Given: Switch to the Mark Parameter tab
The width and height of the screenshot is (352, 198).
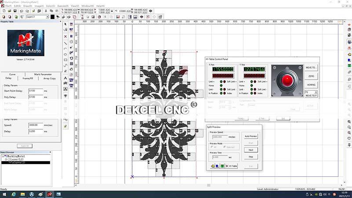Looking at the screenshot, I should [43, 74].
